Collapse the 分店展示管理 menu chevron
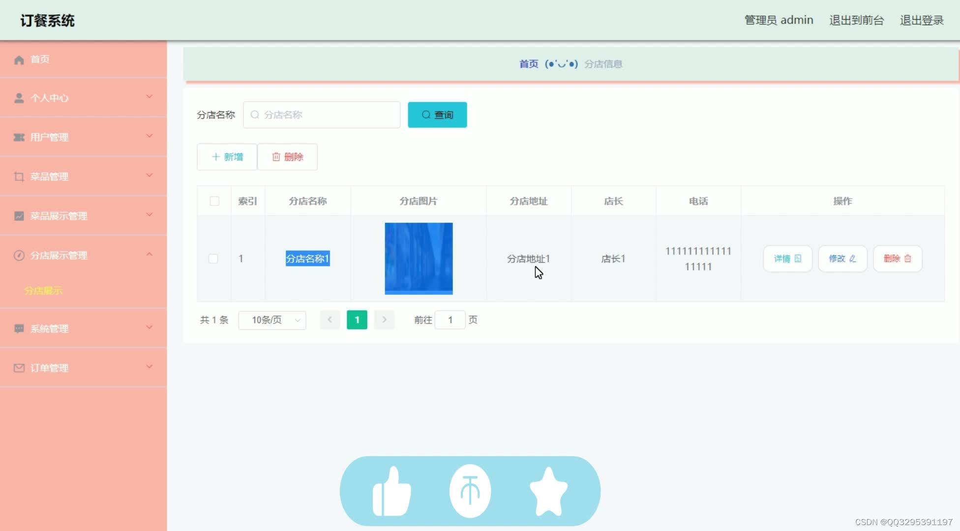This screenshot has height=531, width=960. coord(150,254)
